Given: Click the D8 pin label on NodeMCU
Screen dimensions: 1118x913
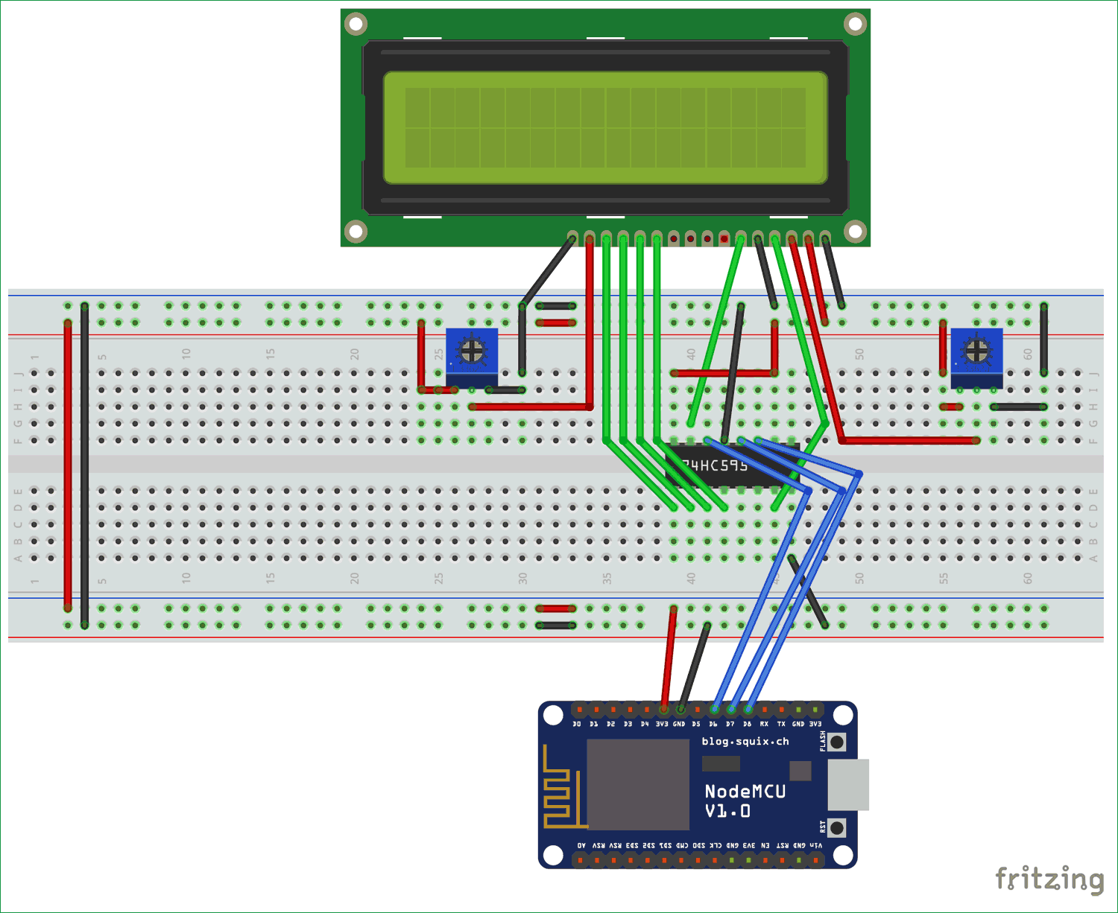Looking at the screenshot, I should coord(748,724).
